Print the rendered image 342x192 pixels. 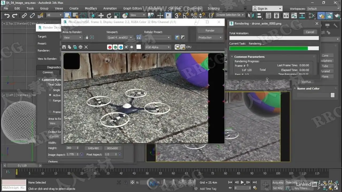[80, 47]
